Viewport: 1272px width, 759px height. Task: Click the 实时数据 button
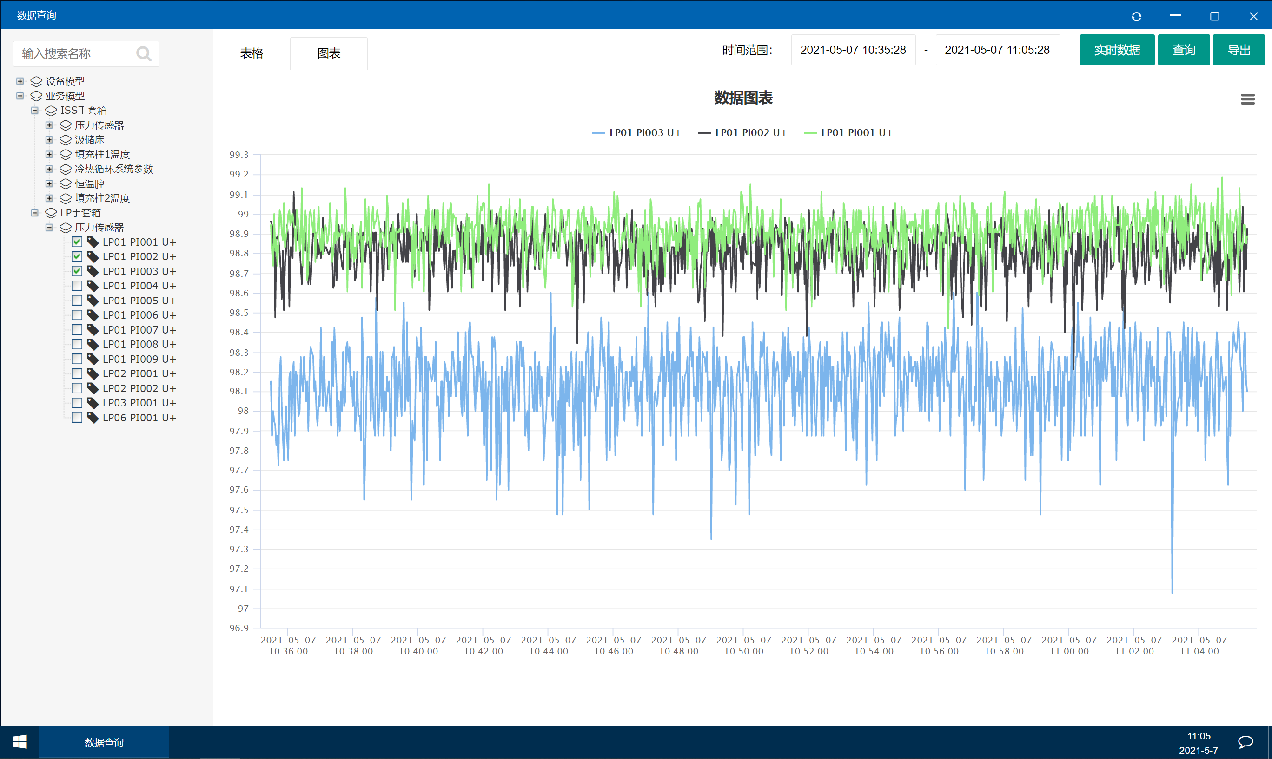click(1116, 50)
